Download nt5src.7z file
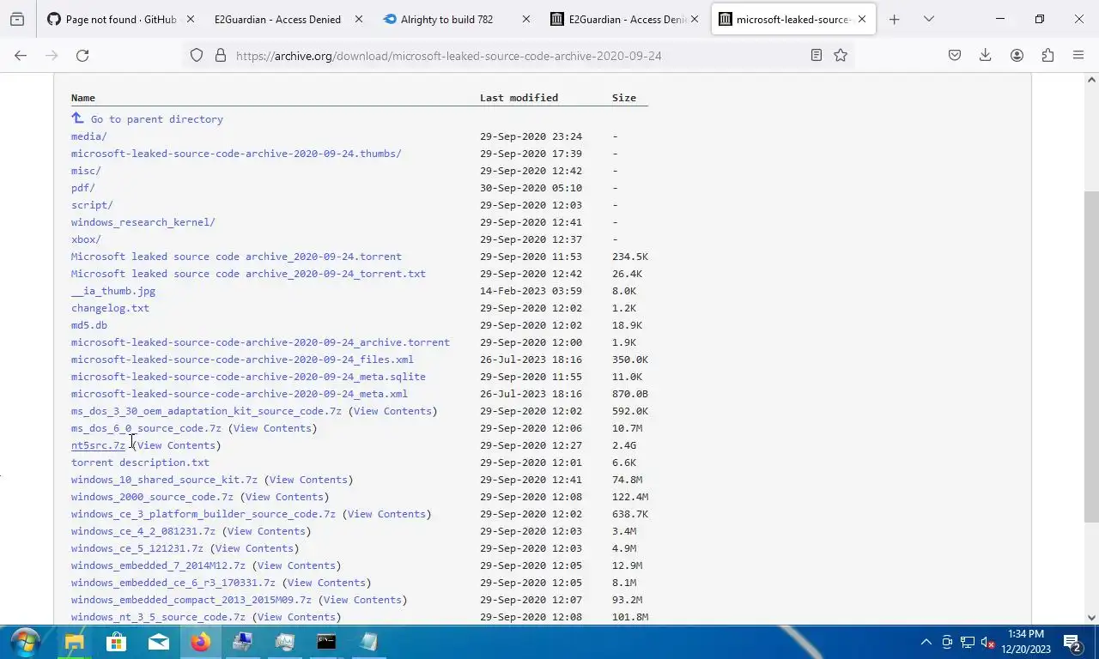The width and height of the screenshot is (1099, 659). (x=98, y=445)
